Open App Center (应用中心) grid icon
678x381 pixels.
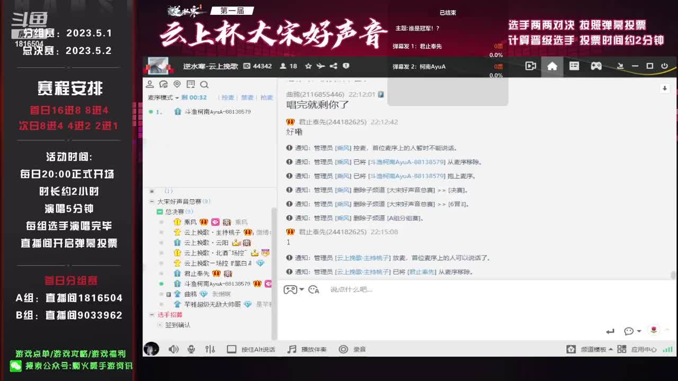click(x=622, y=349)
